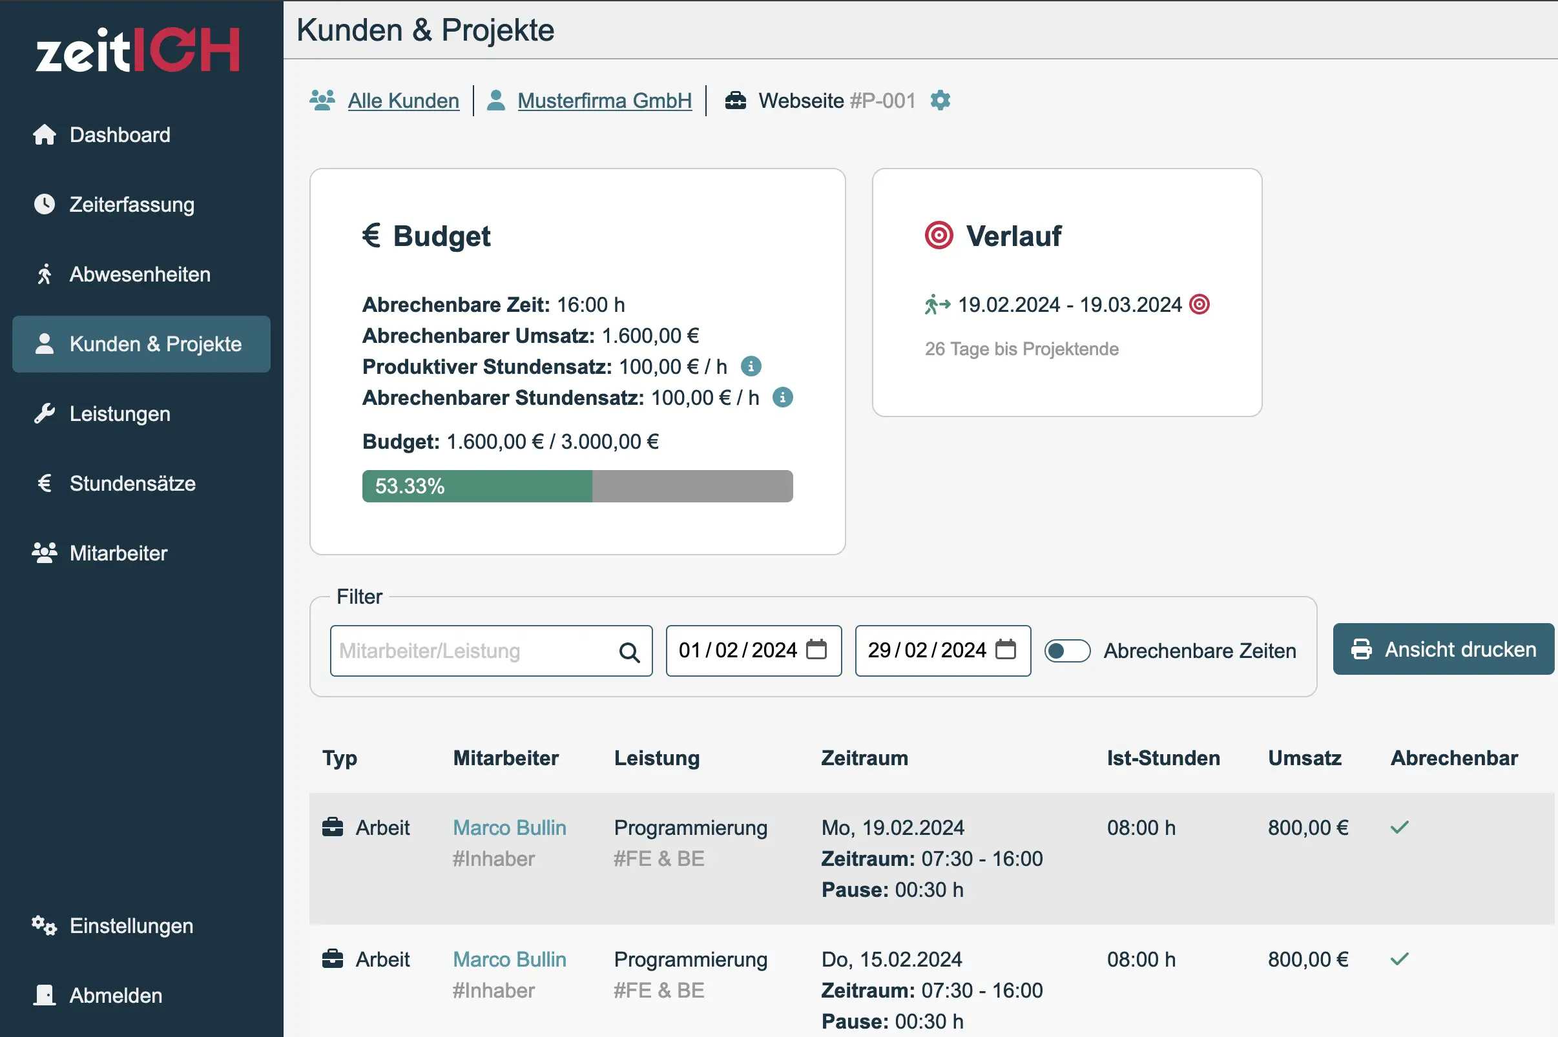The image size is (1558, 1037).
Task: Click briefcase icon in 19.02.2024 row
Action: click(333, 827)
